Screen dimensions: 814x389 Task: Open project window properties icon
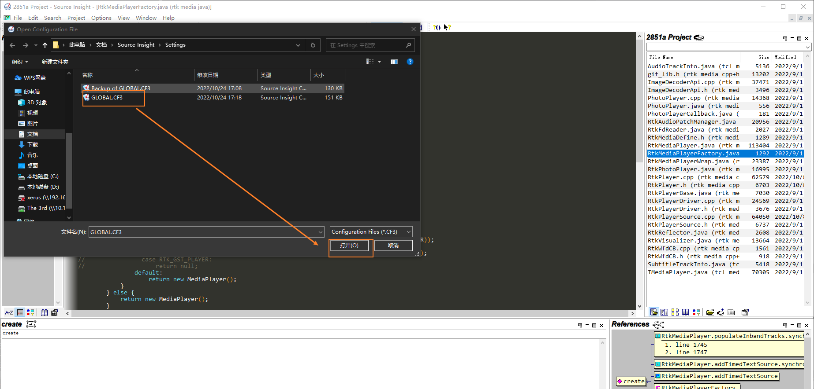(745, 312)
